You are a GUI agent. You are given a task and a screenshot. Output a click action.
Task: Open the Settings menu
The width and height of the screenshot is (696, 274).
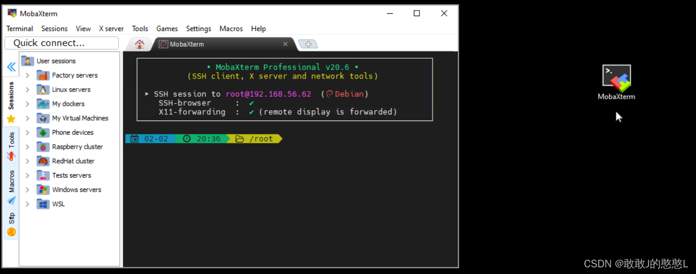pyautogui.click(x=198, y=29)
